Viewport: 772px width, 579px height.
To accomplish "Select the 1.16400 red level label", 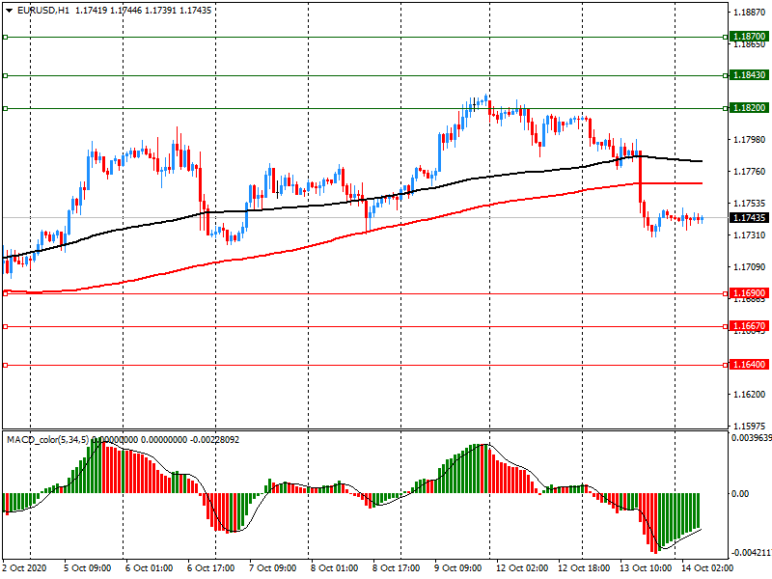I will click(749, 365).
